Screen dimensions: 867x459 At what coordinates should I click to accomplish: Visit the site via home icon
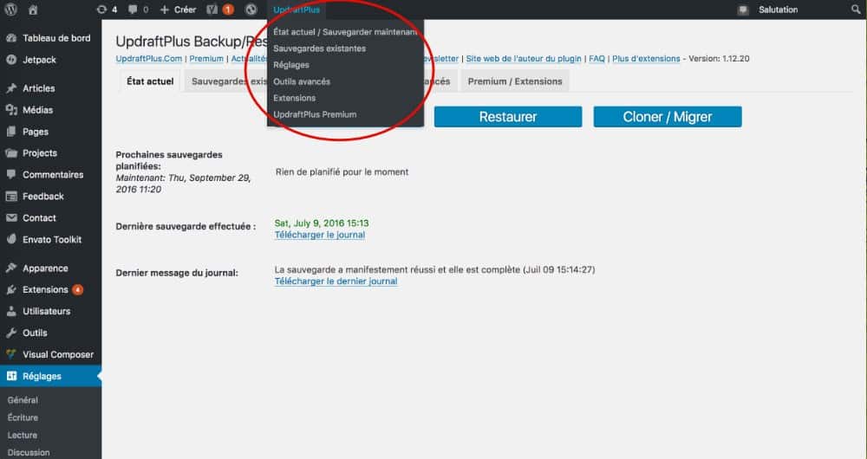pyautogui.click(x=33, y=10)
